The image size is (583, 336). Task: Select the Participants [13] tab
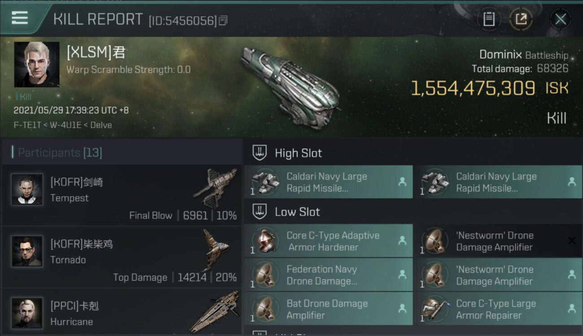(x=57, y=153)
